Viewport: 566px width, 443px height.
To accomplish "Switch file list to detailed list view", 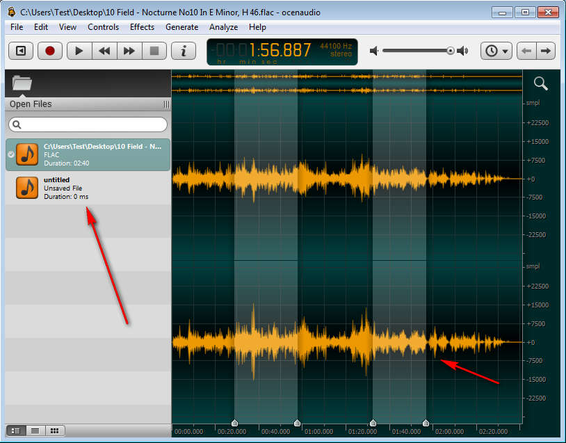I will [15, 430].
